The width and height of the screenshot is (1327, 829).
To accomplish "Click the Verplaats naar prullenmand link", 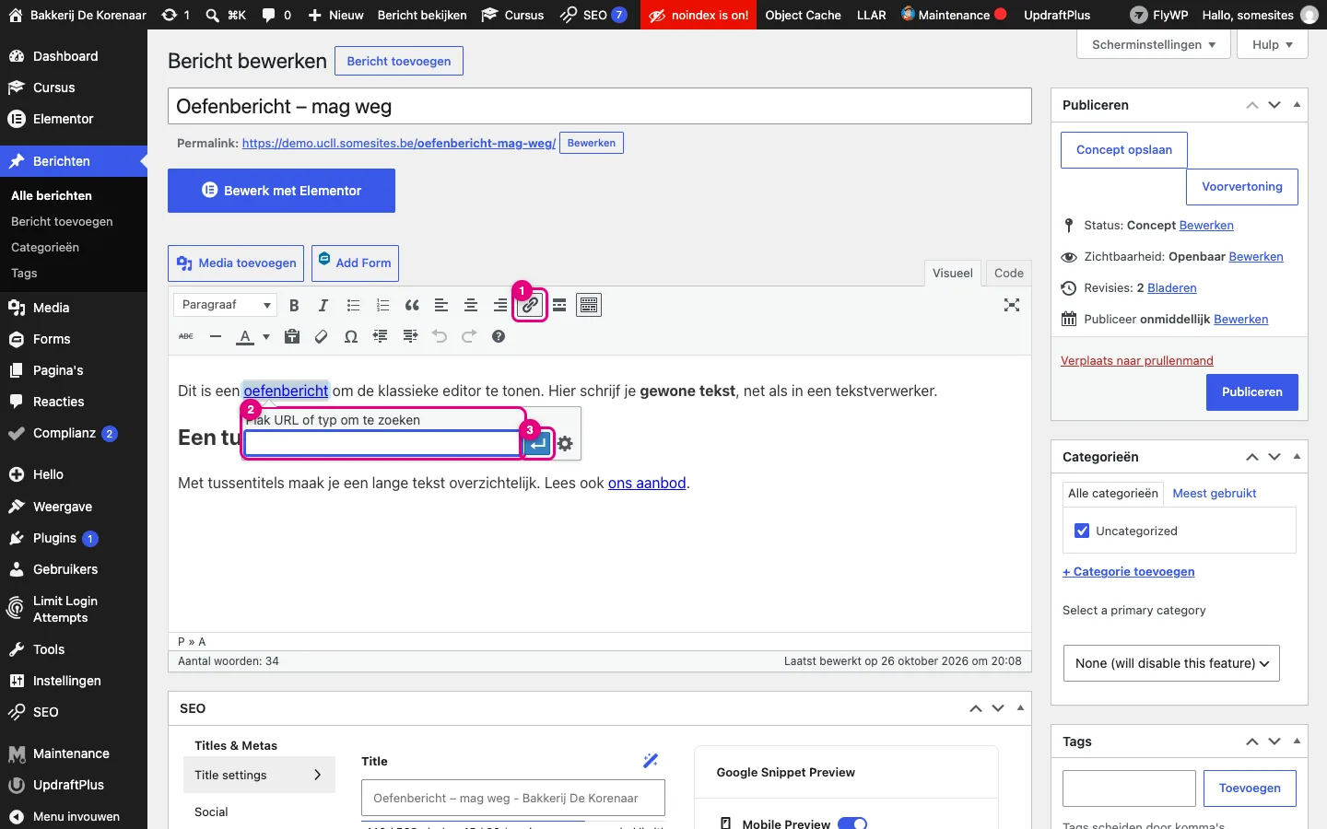I will 1137,361.
